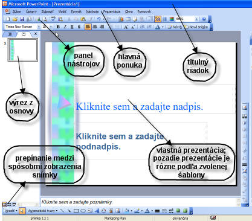Toggle Underline formatting button

point(72,27)
